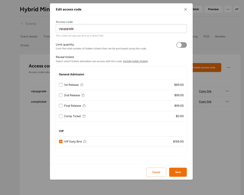Click the Preview button
The image size is (244, 195).
click(213, 9)
